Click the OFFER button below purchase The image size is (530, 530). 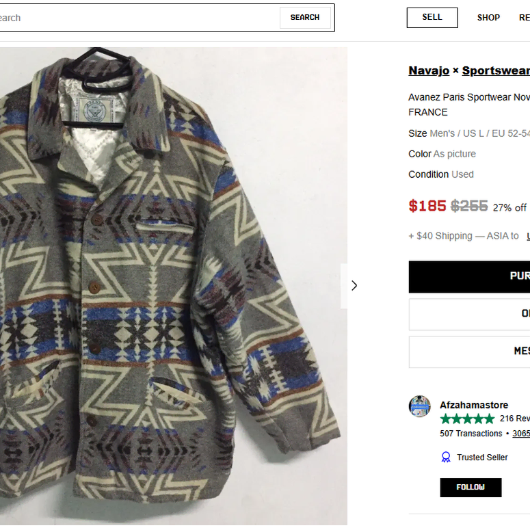click(x=469, y=314)
